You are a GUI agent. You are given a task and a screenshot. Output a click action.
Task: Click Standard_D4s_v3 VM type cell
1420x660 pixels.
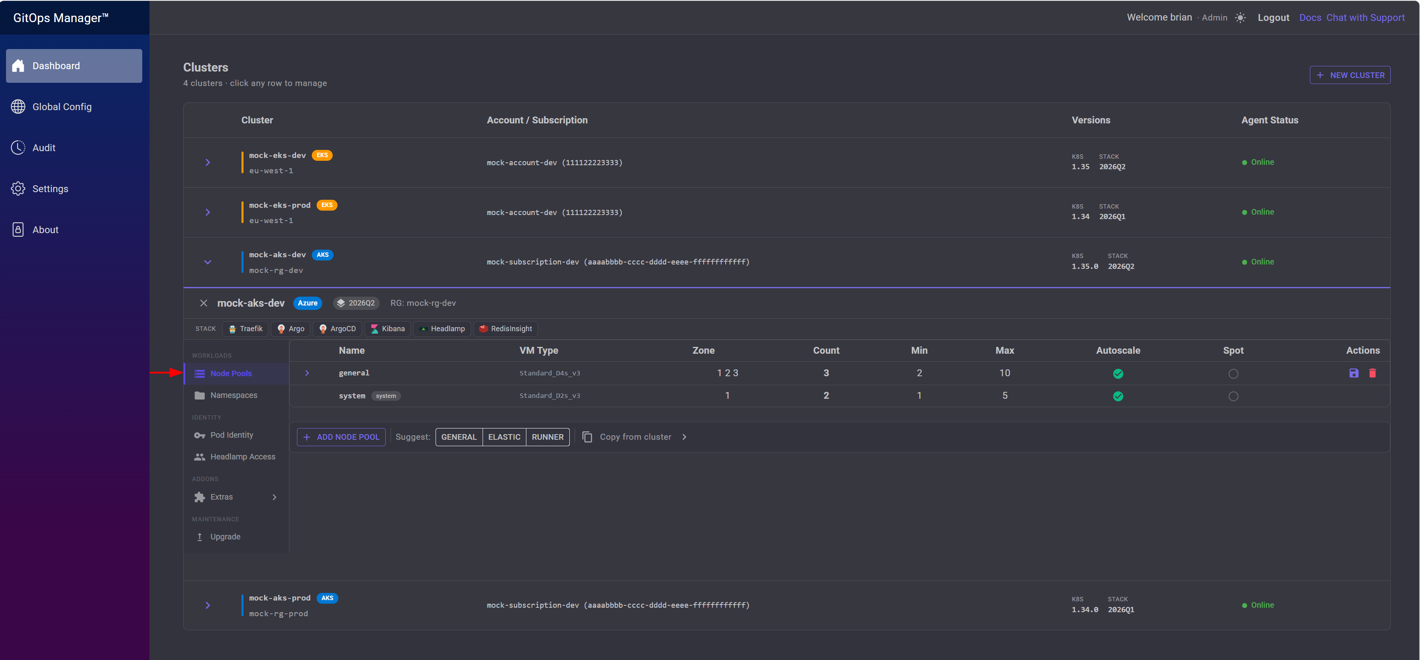(x=550, y=373)
